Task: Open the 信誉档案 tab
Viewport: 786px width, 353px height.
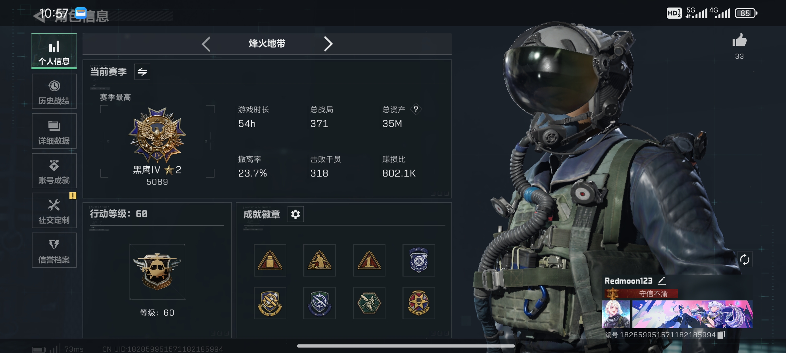Action: [54, 250]
